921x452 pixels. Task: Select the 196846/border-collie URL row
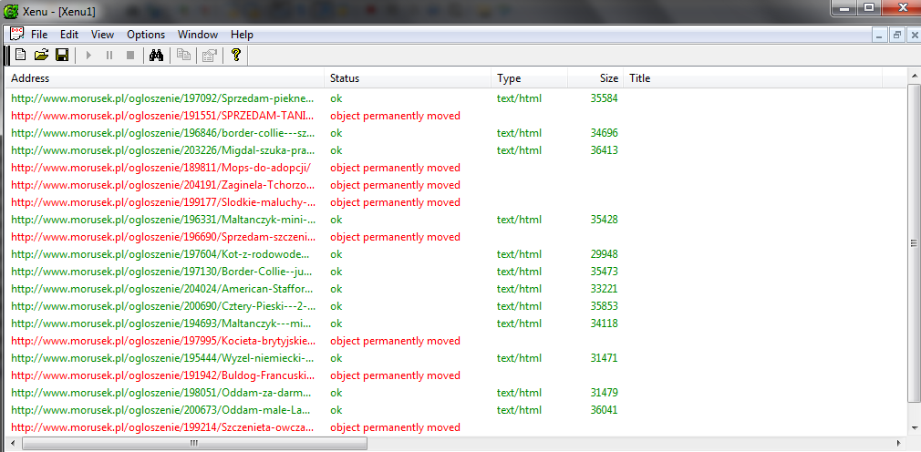[x=162, y=133]
